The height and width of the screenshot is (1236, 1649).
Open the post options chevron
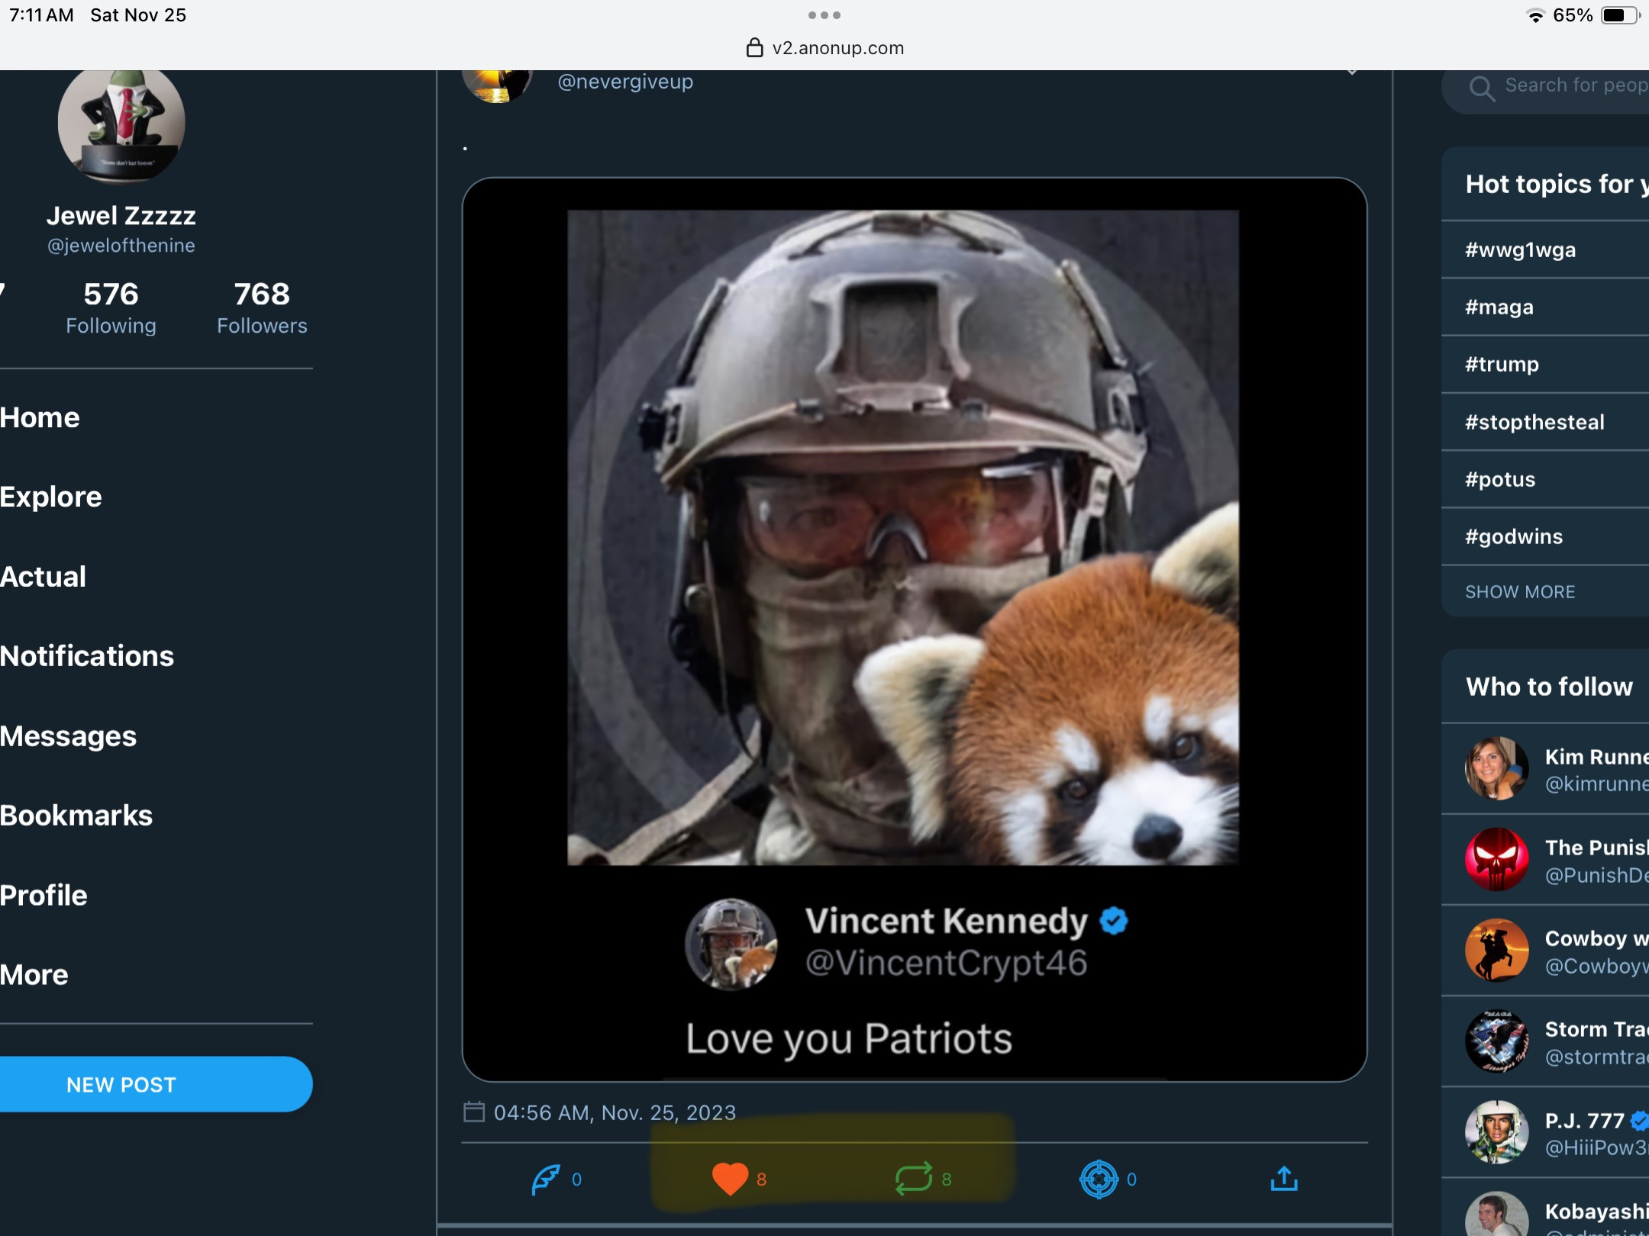1351,73
